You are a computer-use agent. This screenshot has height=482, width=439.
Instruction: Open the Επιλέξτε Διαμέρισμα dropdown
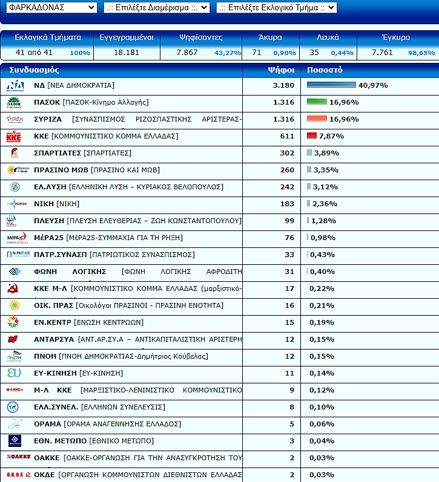tap(156, 7)
